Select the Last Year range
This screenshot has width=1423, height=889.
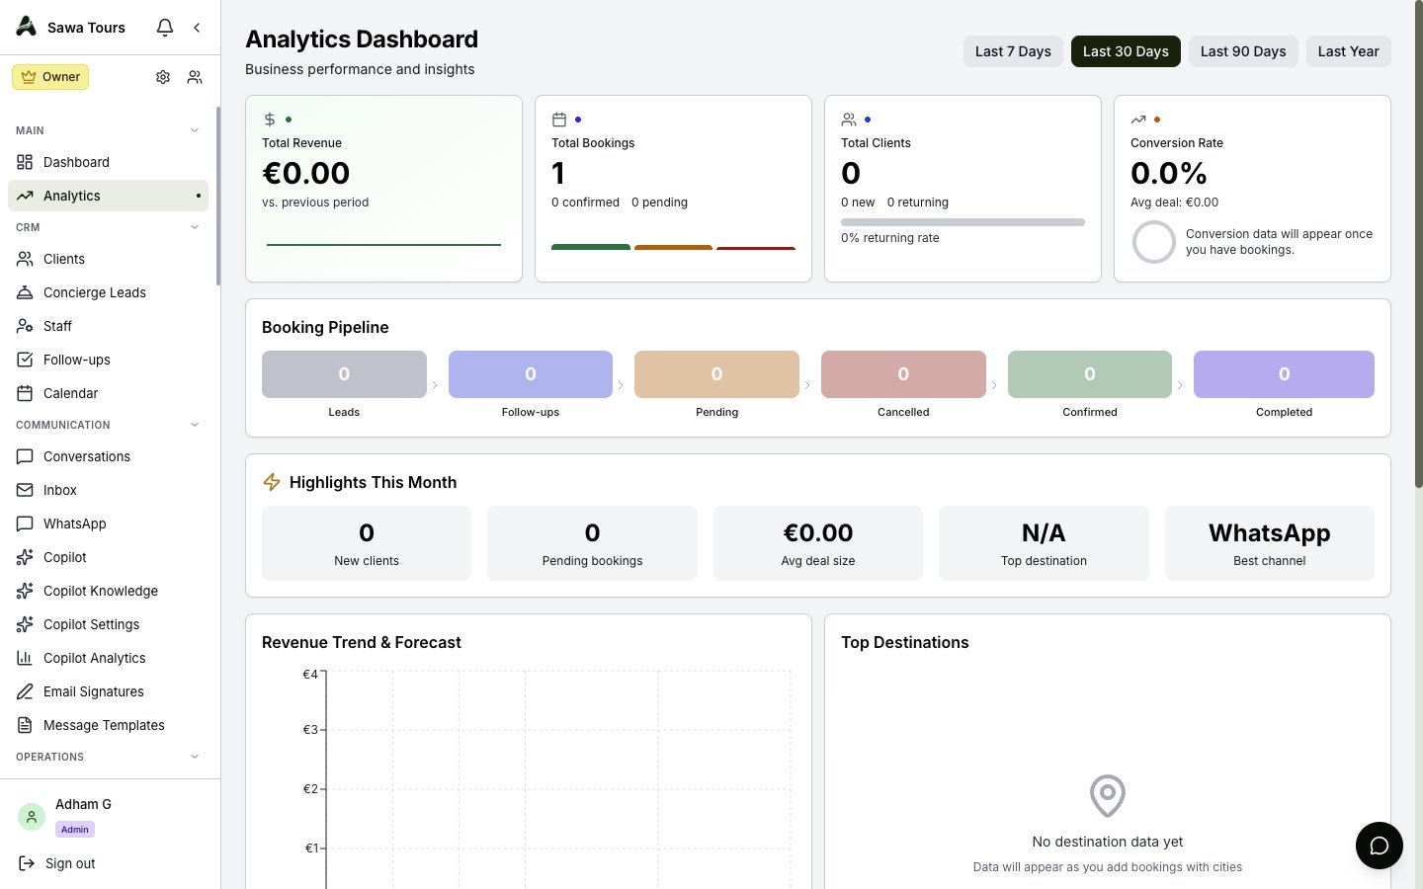[x=1349, y=51]
